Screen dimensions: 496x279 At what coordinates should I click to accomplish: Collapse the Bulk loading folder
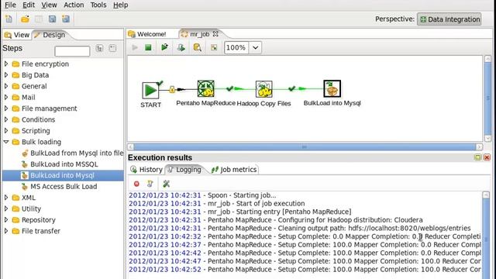coord(6,142)
